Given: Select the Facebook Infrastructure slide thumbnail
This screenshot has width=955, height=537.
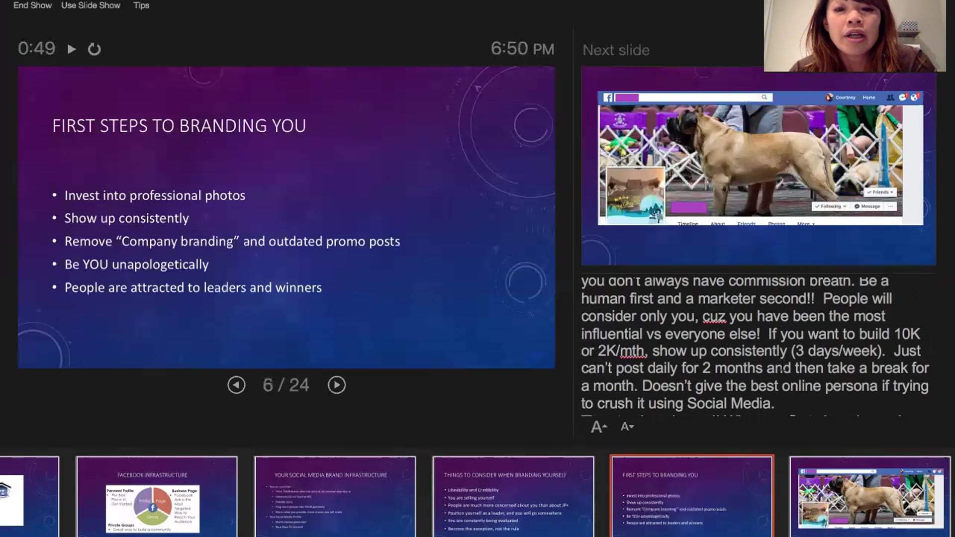Looking at the screenshot, I should click(x=157, y=496).
